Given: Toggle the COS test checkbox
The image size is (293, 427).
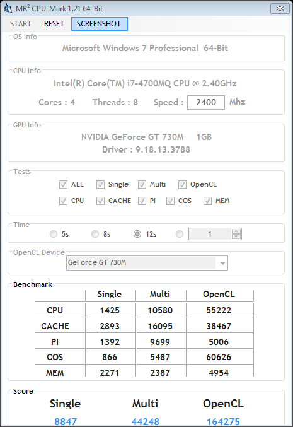Looking at the screenshot, I should [170, 201].
